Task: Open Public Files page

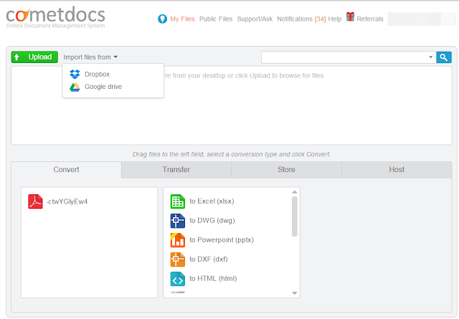Action: coord(216,19)
